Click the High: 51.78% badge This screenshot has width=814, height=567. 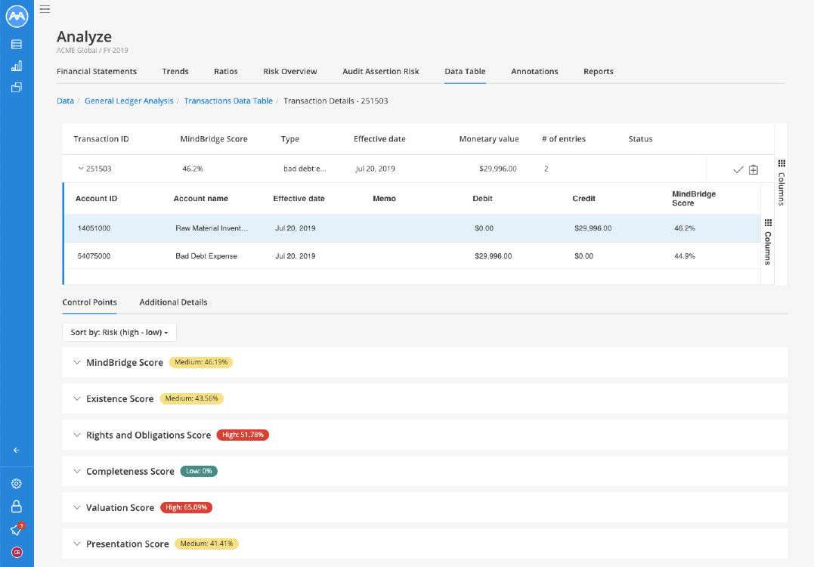[243, 435]
